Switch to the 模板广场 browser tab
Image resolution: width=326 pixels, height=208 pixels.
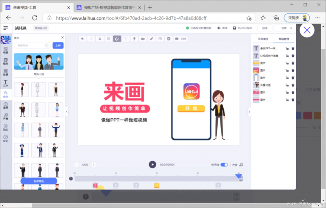(109, 8)
